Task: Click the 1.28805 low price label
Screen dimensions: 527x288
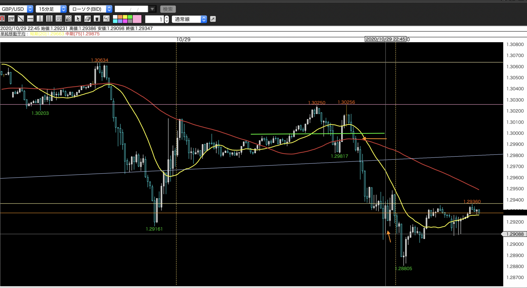Action: (x=404, y=269)
